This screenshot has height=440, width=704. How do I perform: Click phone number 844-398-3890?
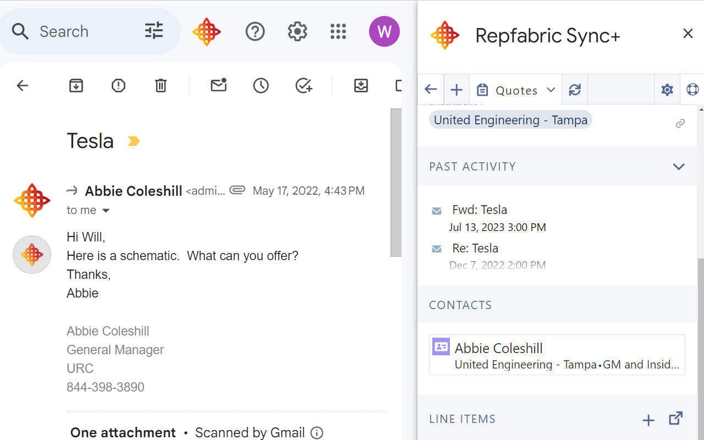pos(106,387)
